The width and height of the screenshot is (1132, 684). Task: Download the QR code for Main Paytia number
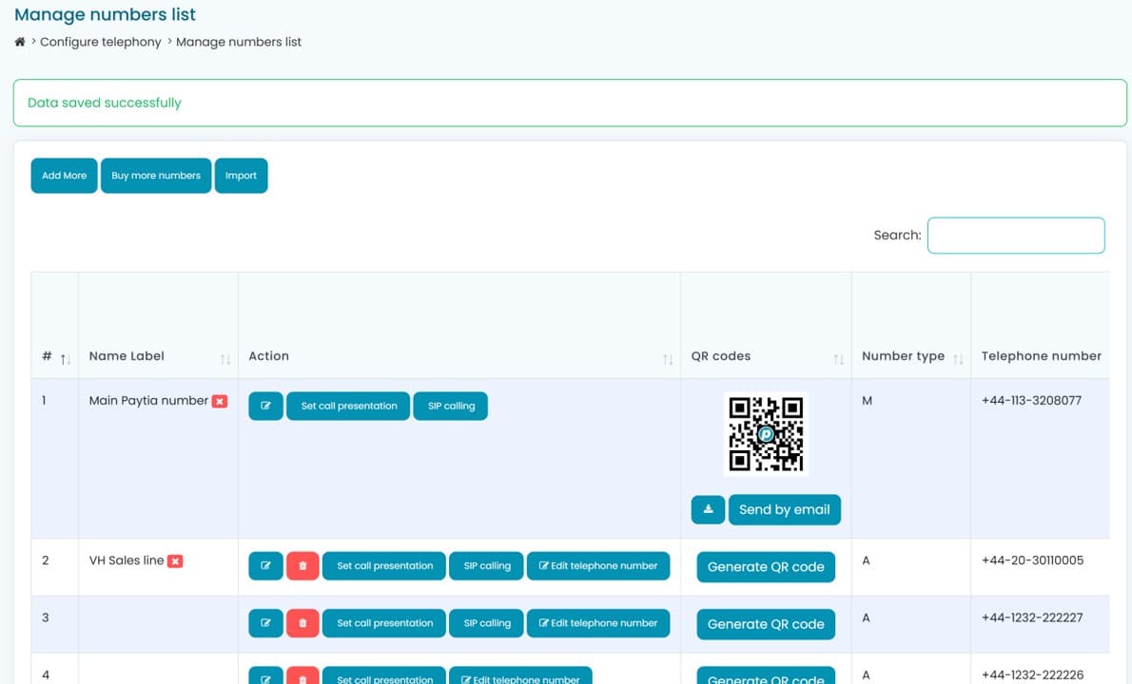point(708,509)
